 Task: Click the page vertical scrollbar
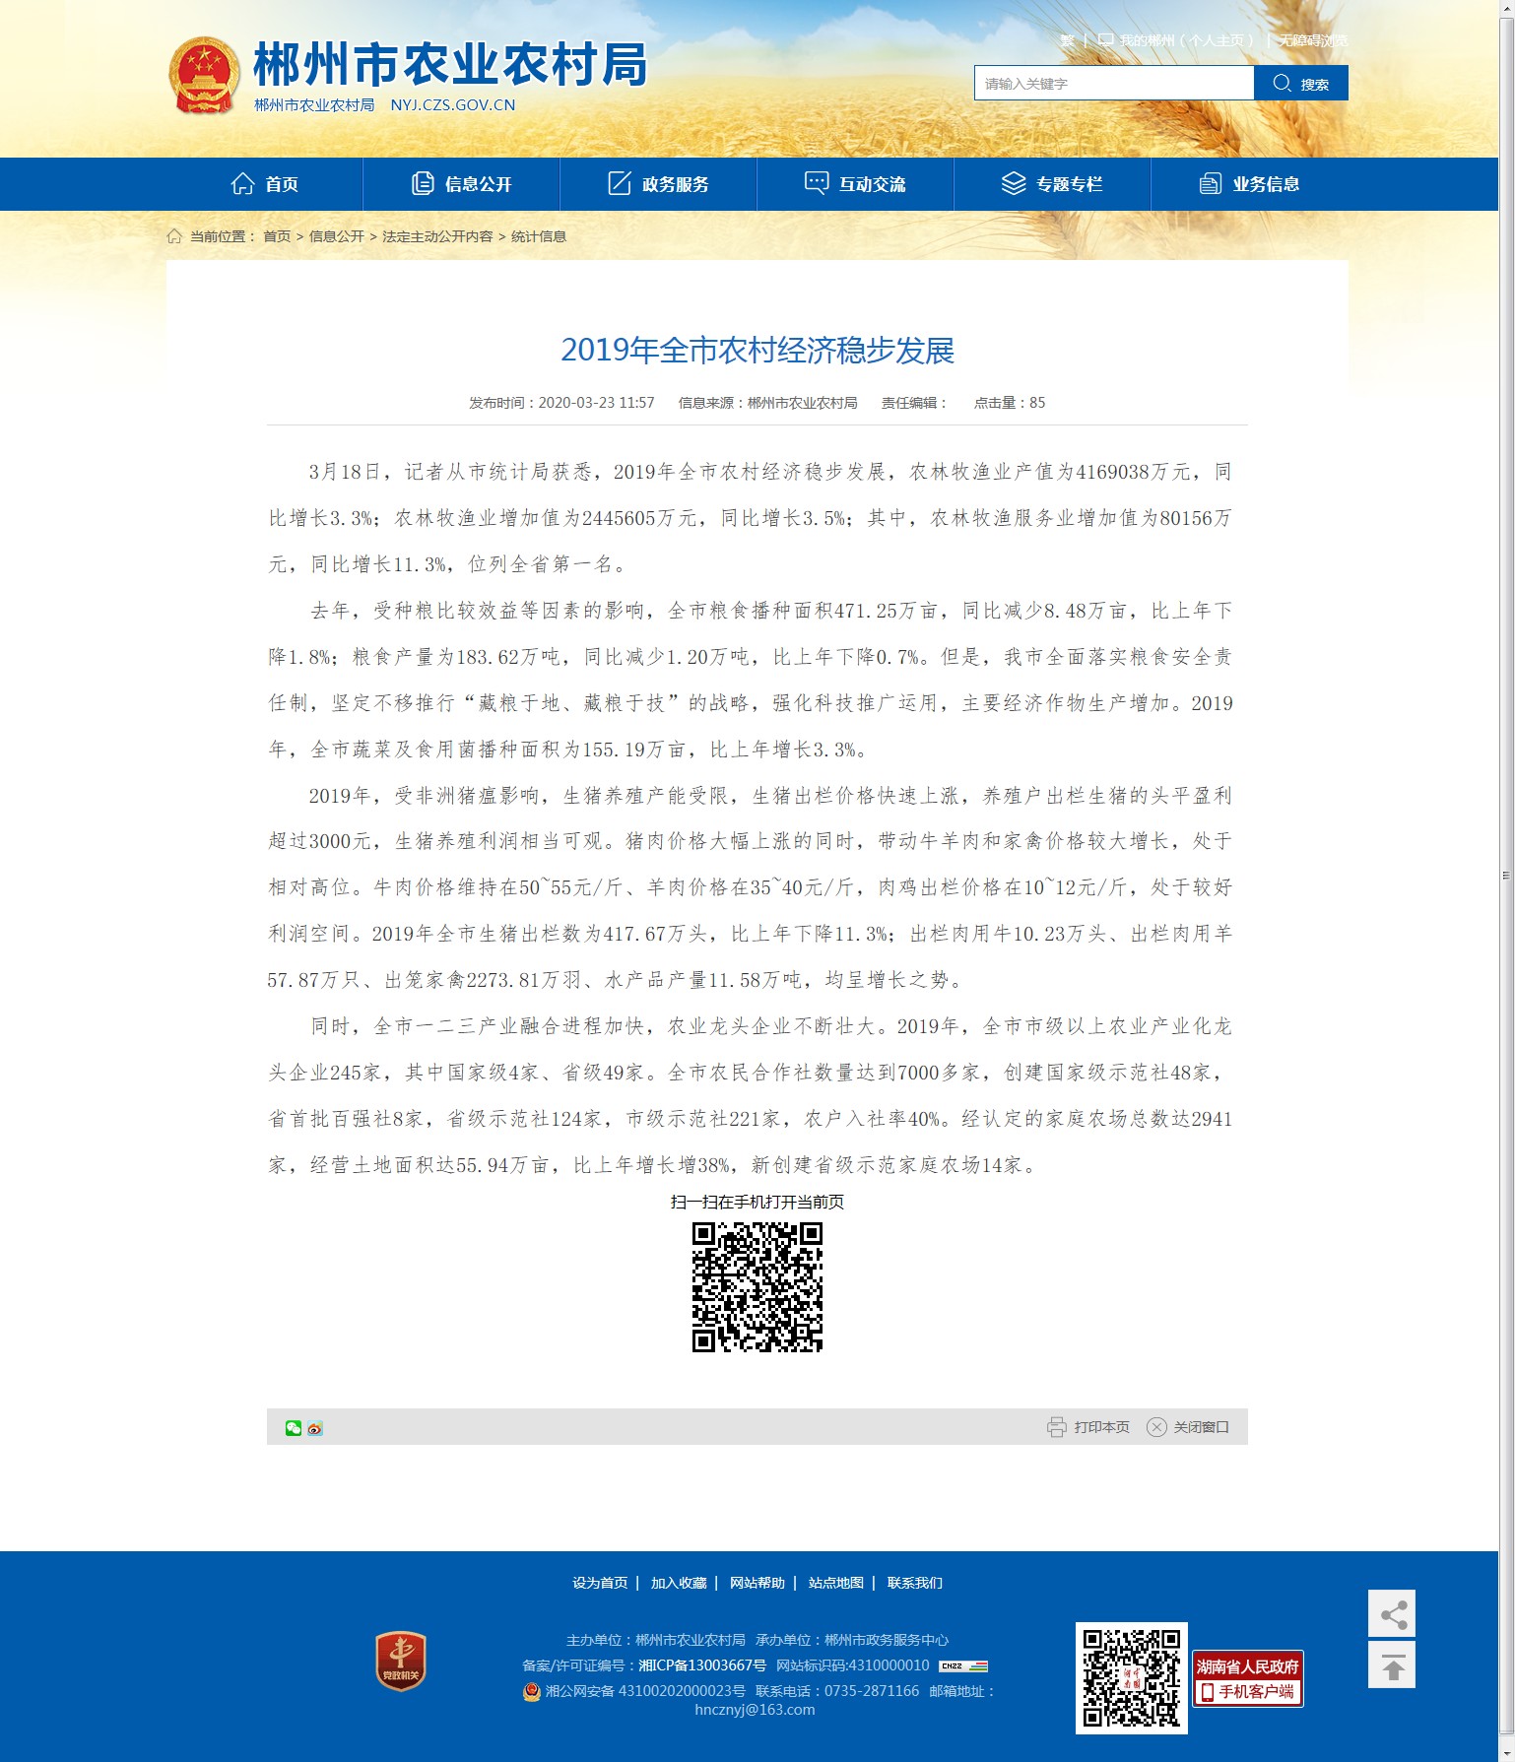1506,875
